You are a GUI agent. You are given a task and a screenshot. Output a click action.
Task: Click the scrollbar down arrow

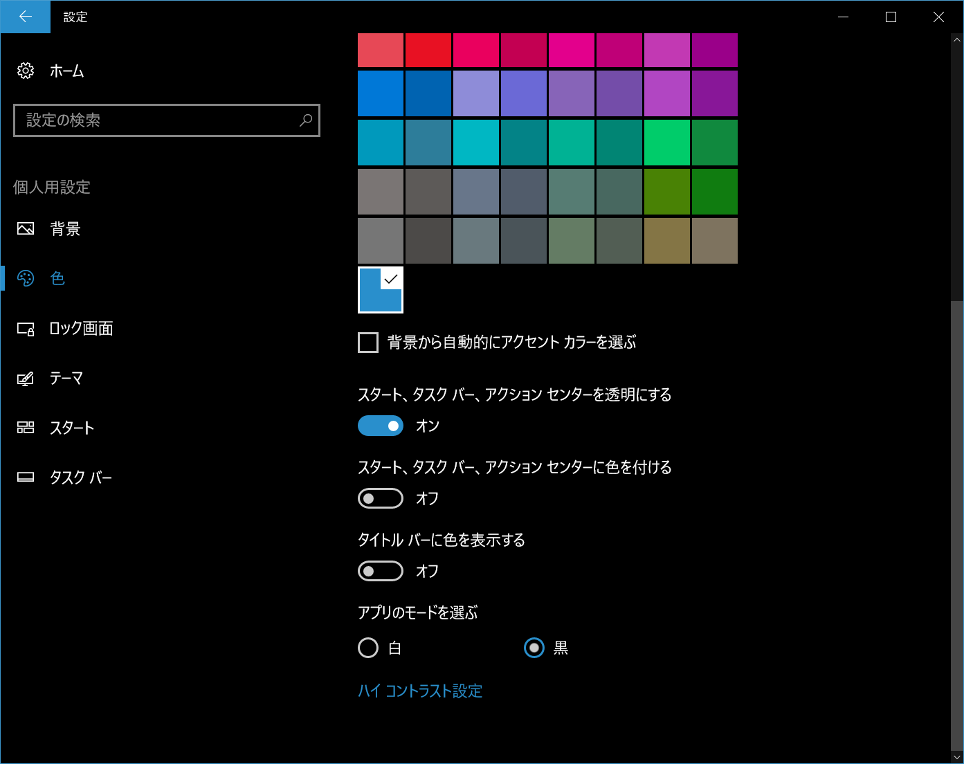[958, 757]
